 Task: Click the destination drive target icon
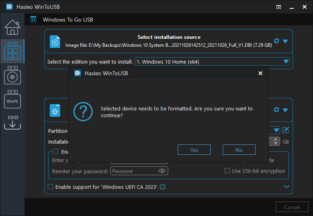coord(55,110)
